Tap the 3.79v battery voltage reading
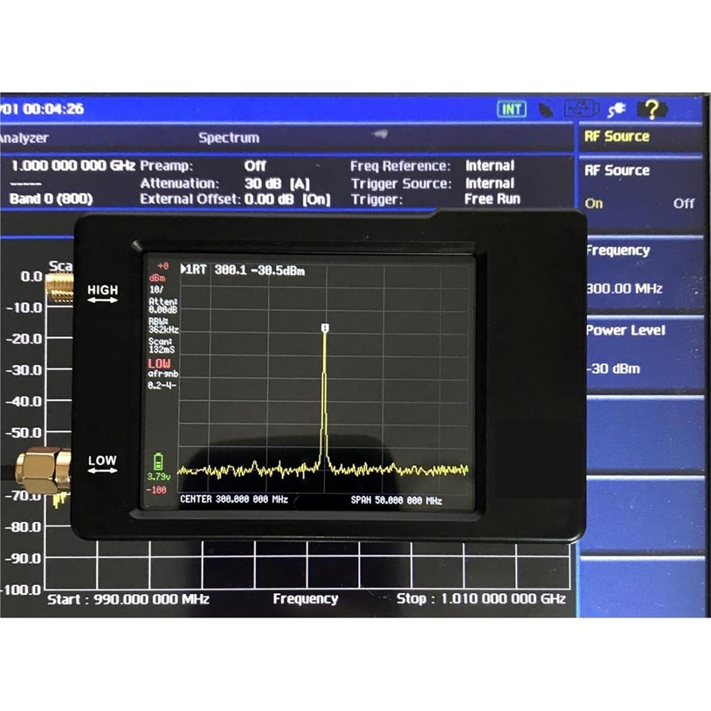 point(158,476)
